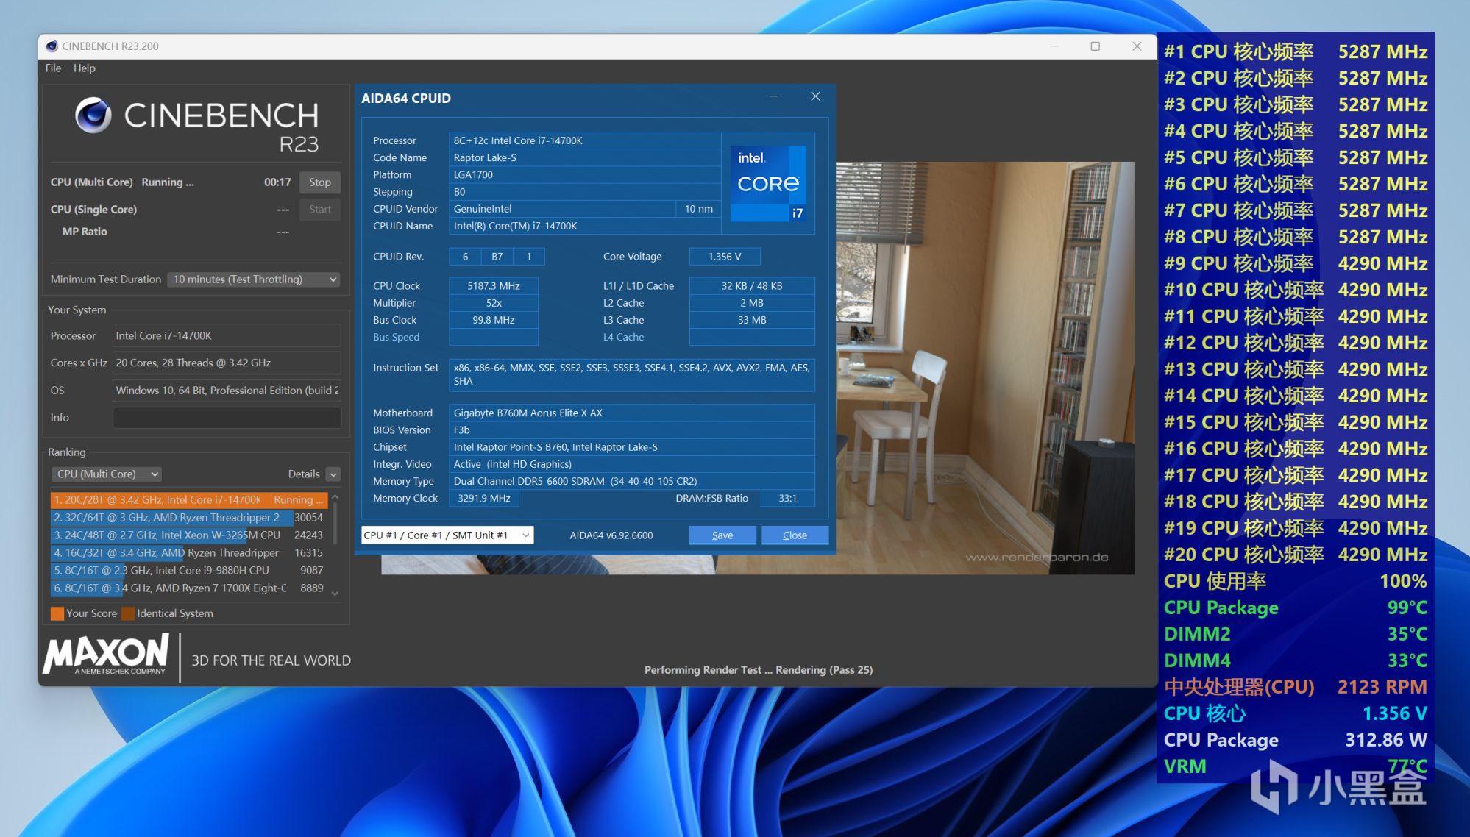This screenshot has height=837, width=1470.
Task: Close the AIDA64 CPUID dialog with X
Action: point(815,96)
